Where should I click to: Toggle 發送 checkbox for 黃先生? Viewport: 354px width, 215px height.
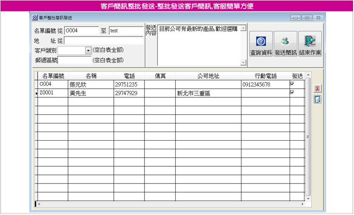[x=292, y=92]
